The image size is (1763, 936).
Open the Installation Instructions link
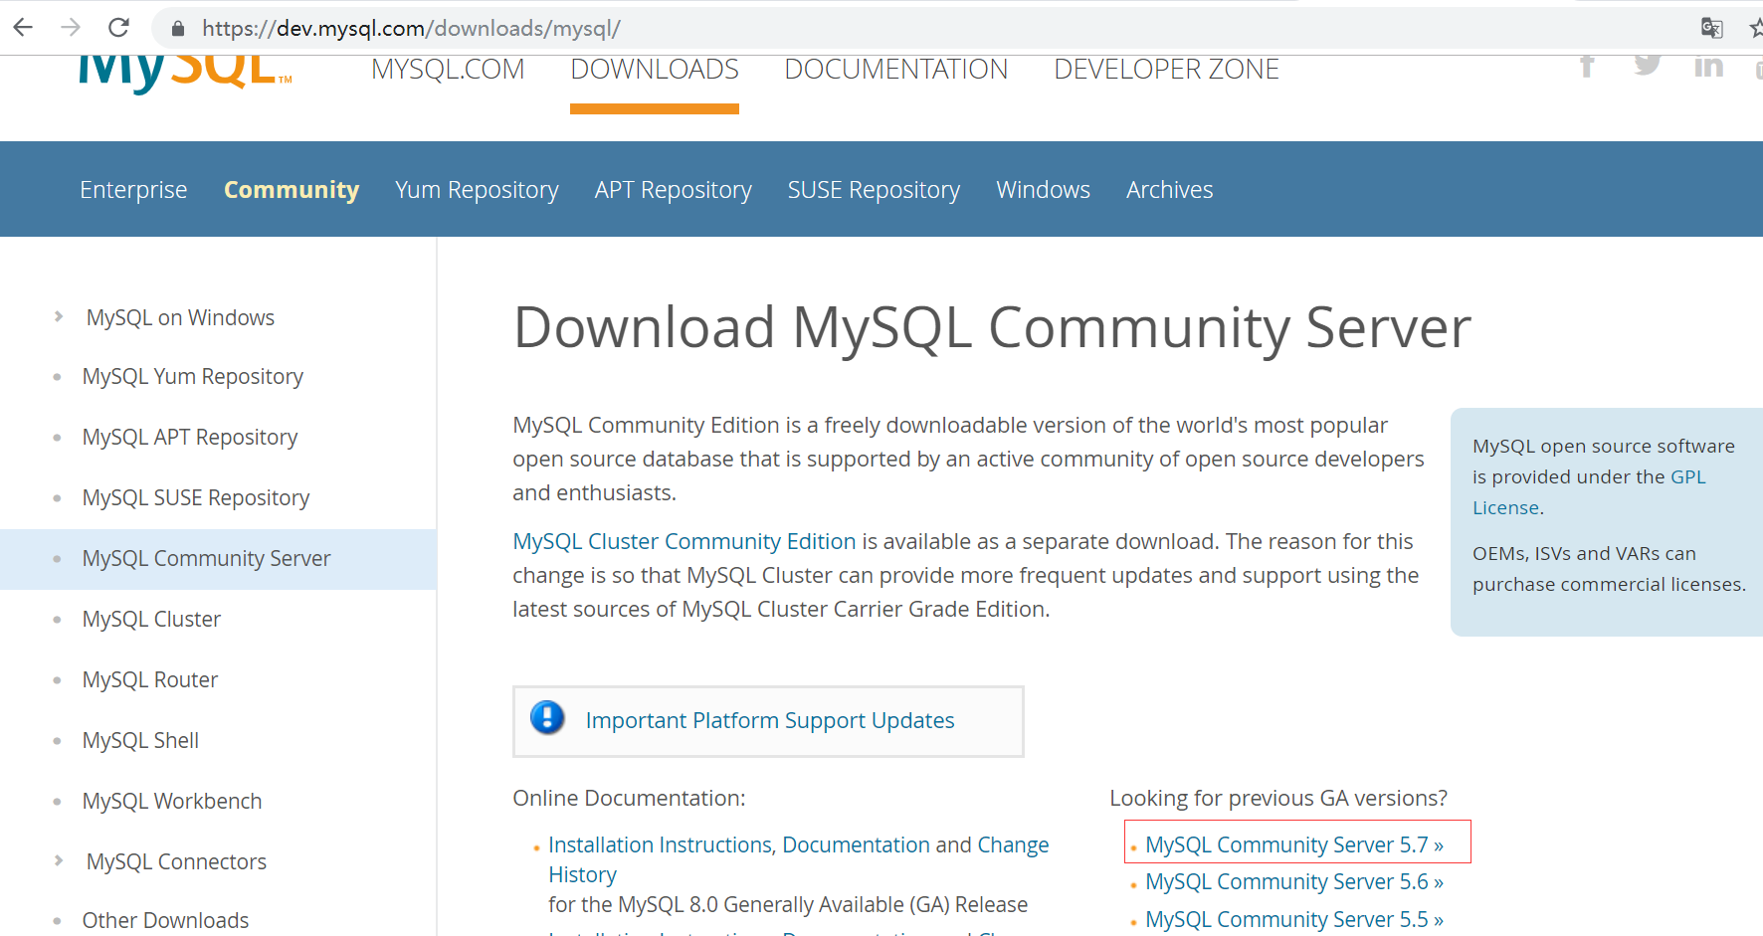coord(661,844)
